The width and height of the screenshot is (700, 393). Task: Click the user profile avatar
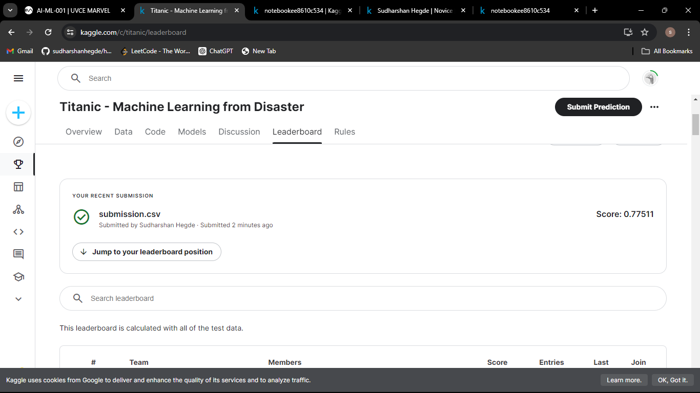(x=650, y=78)
